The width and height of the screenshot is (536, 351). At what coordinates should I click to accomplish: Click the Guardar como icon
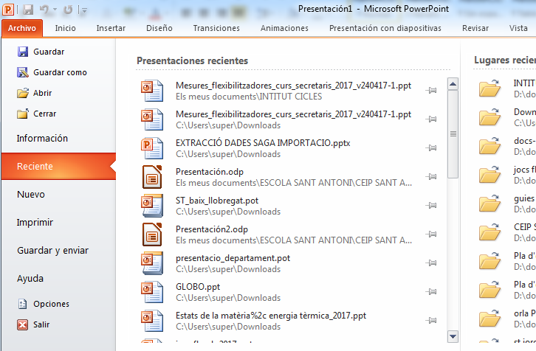click(23, 72)
